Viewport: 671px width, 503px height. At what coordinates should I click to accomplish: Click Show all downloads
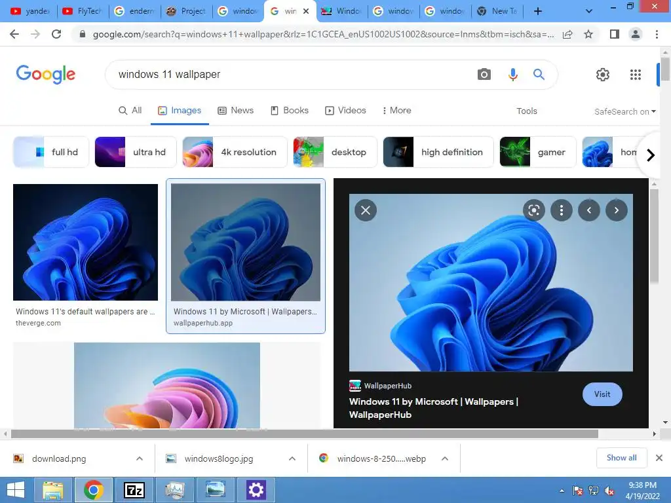click(621, 458)
